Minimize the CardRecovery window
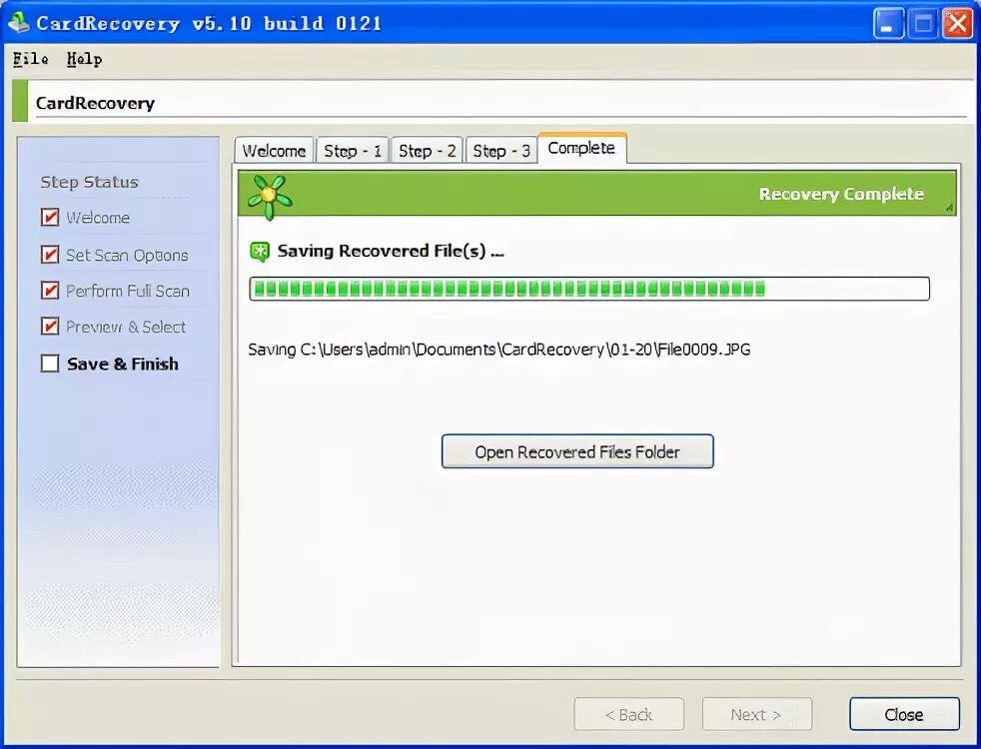 click(888, 24)
